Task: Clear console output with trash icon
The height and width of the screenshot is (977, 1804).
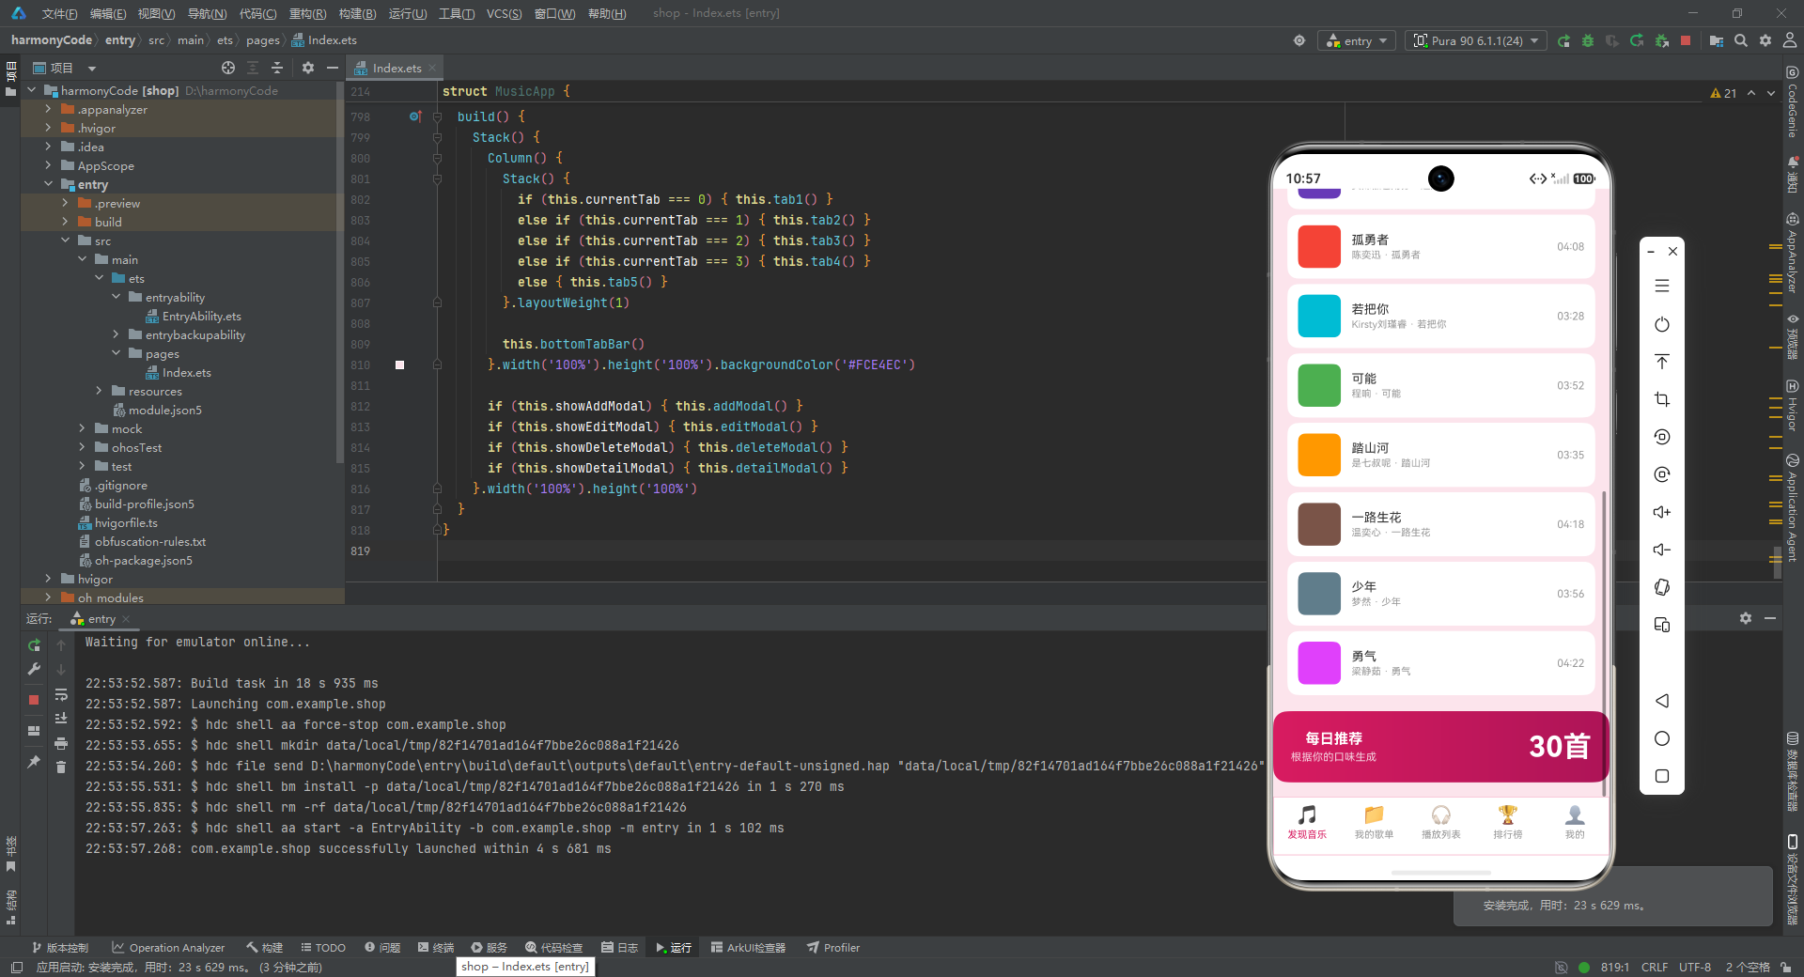Action: pyautogui.click(x=61, y=768)
